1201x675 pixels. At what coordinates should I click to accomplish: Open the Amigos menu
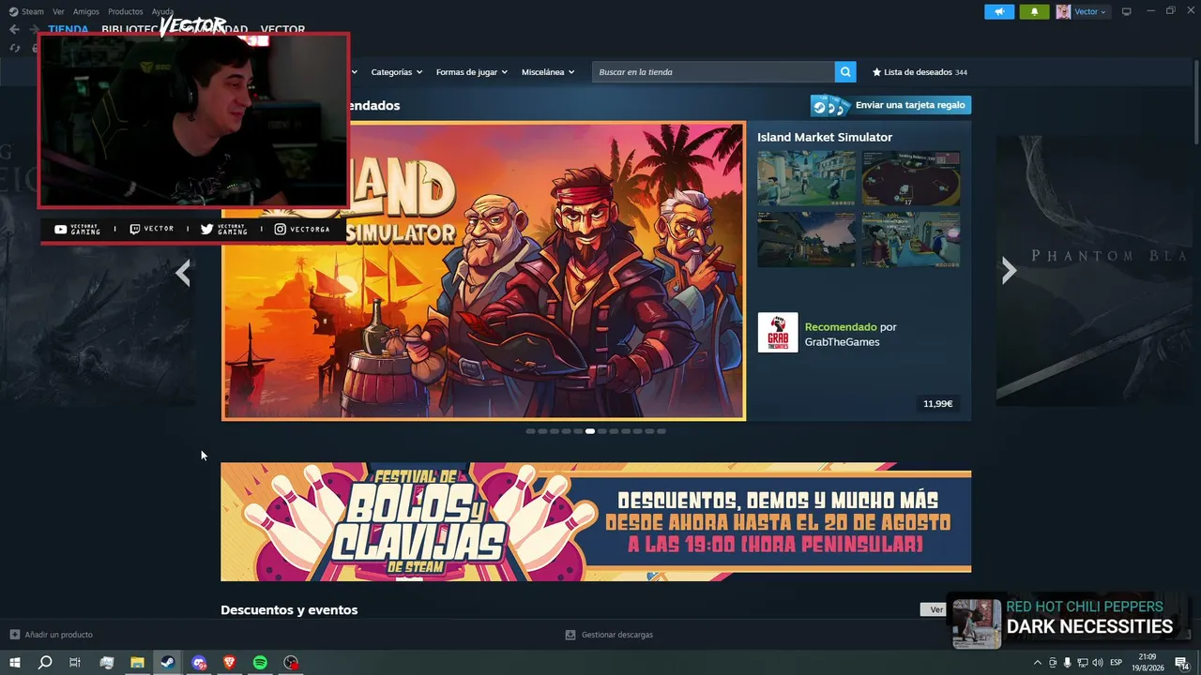coord(86,11)
